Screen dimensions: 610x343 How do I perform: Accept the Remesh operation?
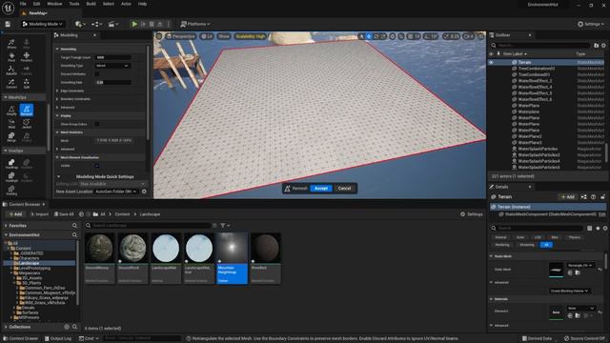[x=321, y=189]
